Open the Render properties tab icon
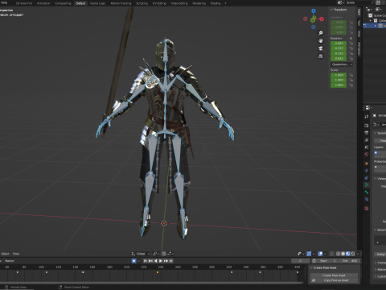This screenshot has width=386, height=290. click(367, 126)
